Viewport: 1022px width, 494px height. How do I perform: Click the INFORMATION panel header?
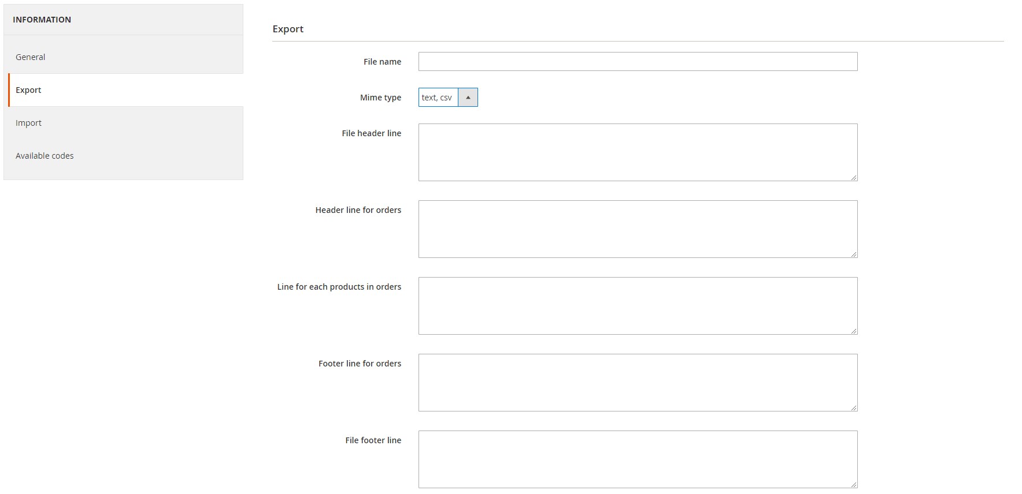42,20
